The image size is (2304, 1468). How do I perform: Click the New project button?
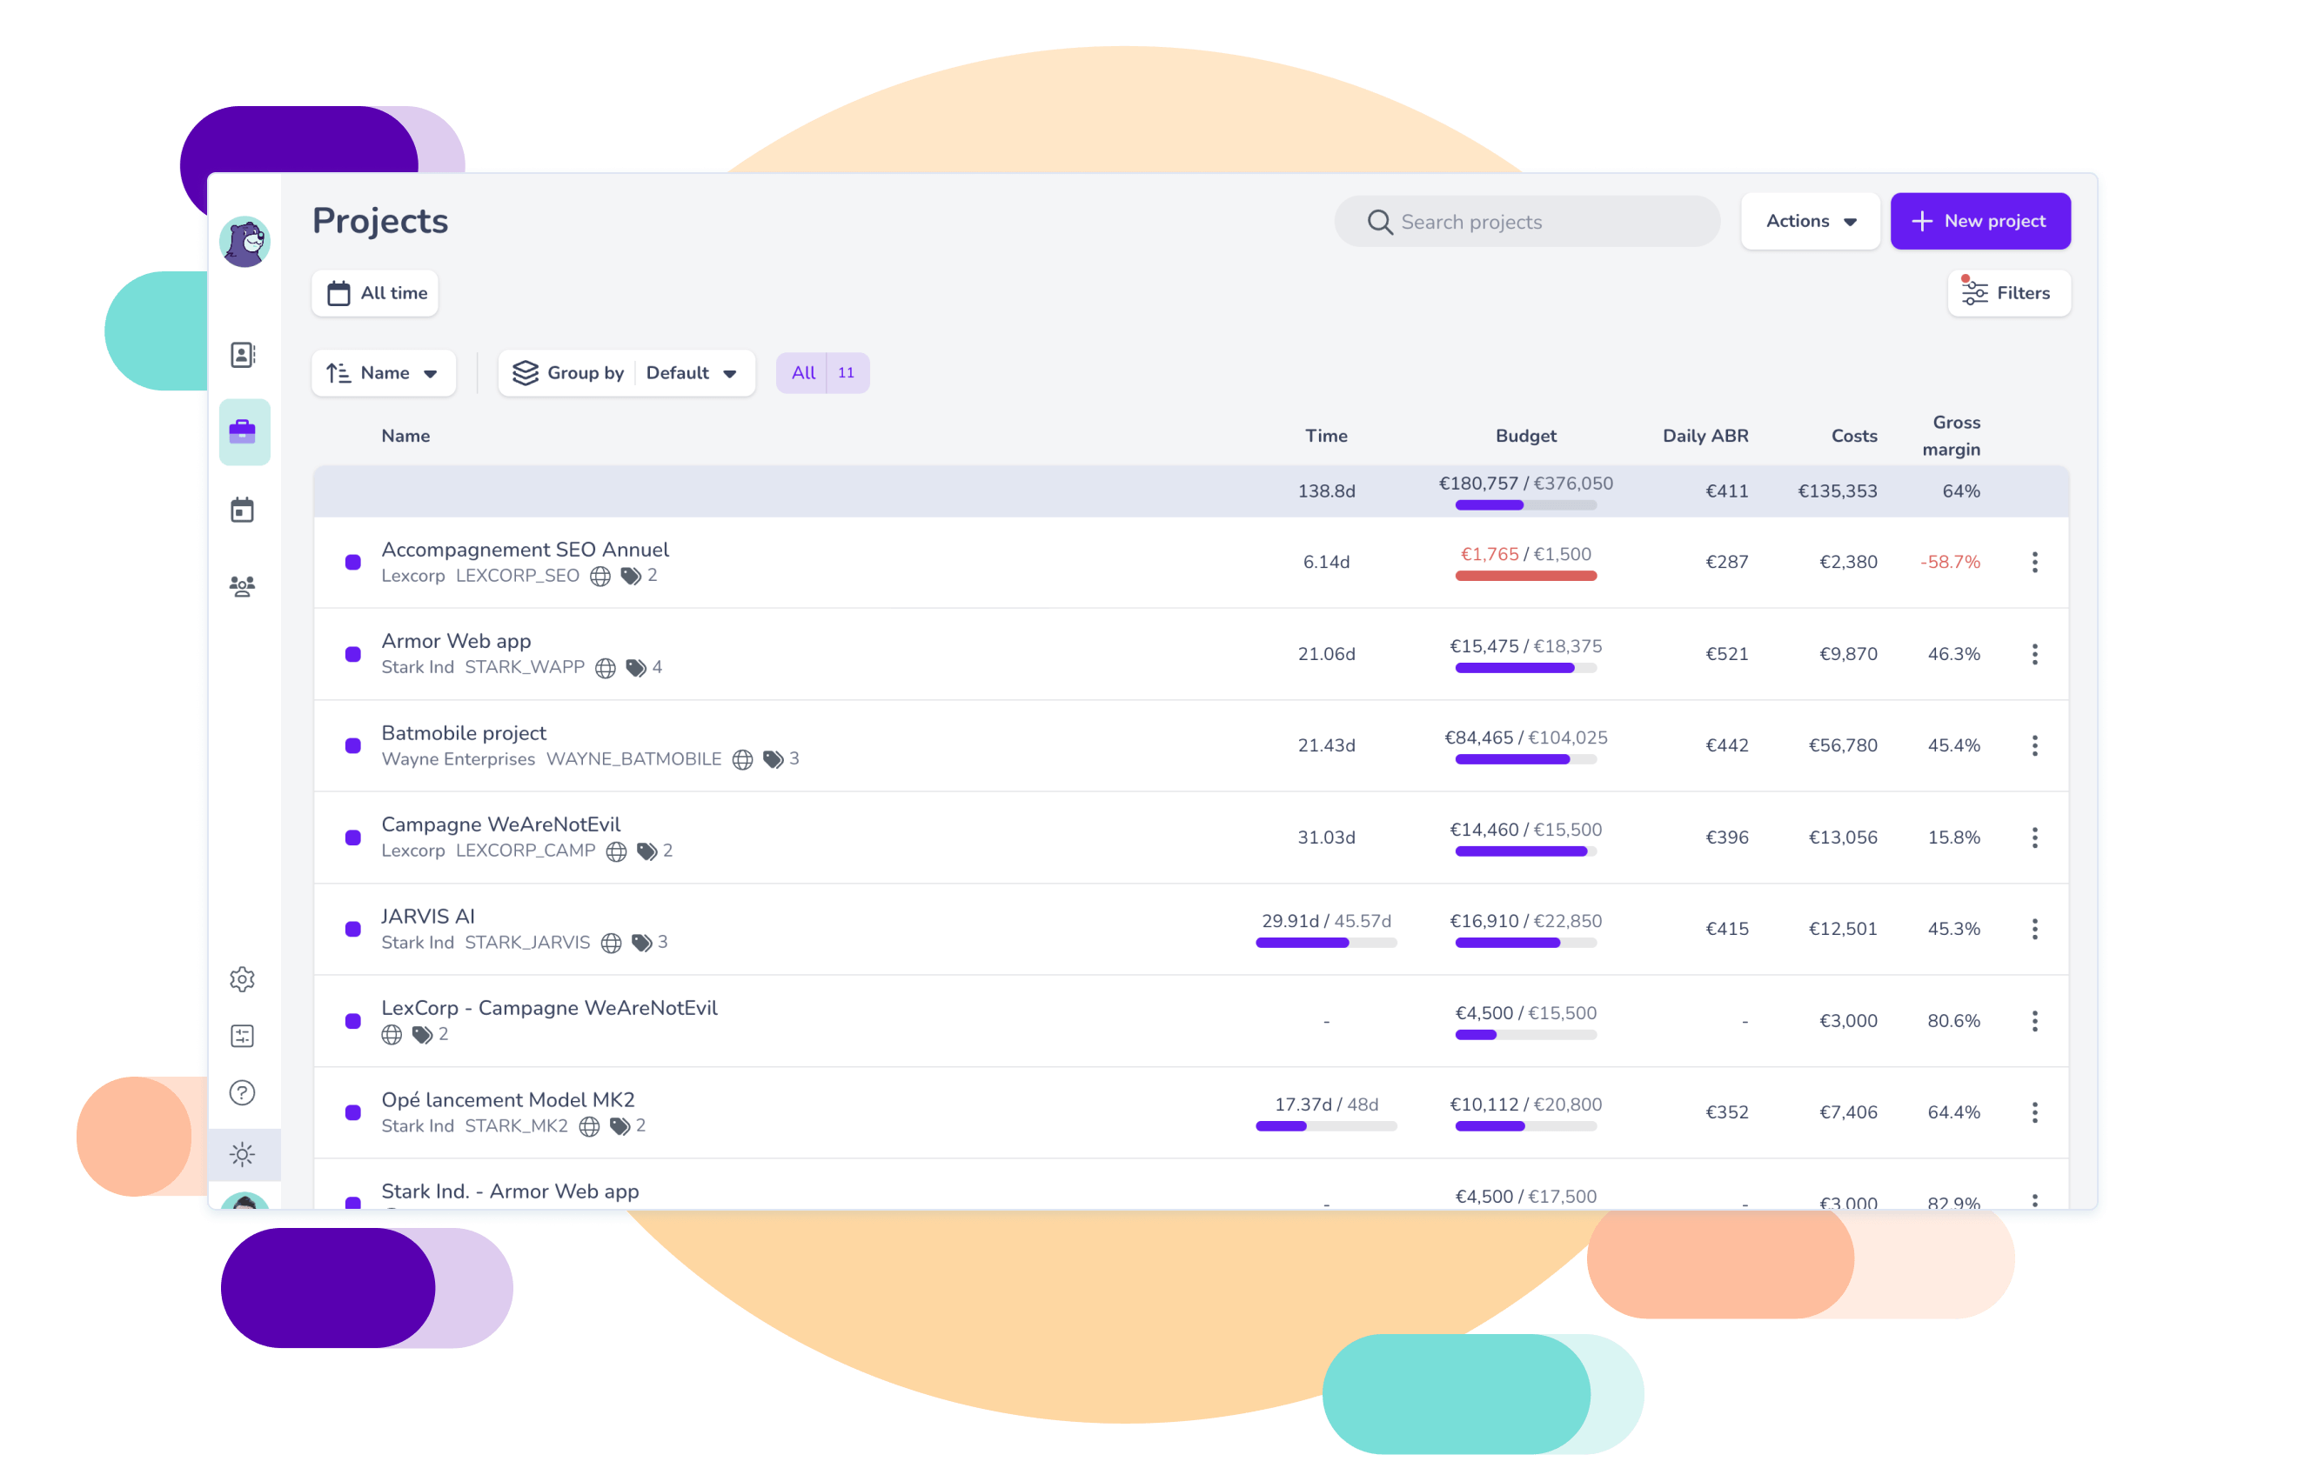pyautogui.click(x=1979, y=220)
